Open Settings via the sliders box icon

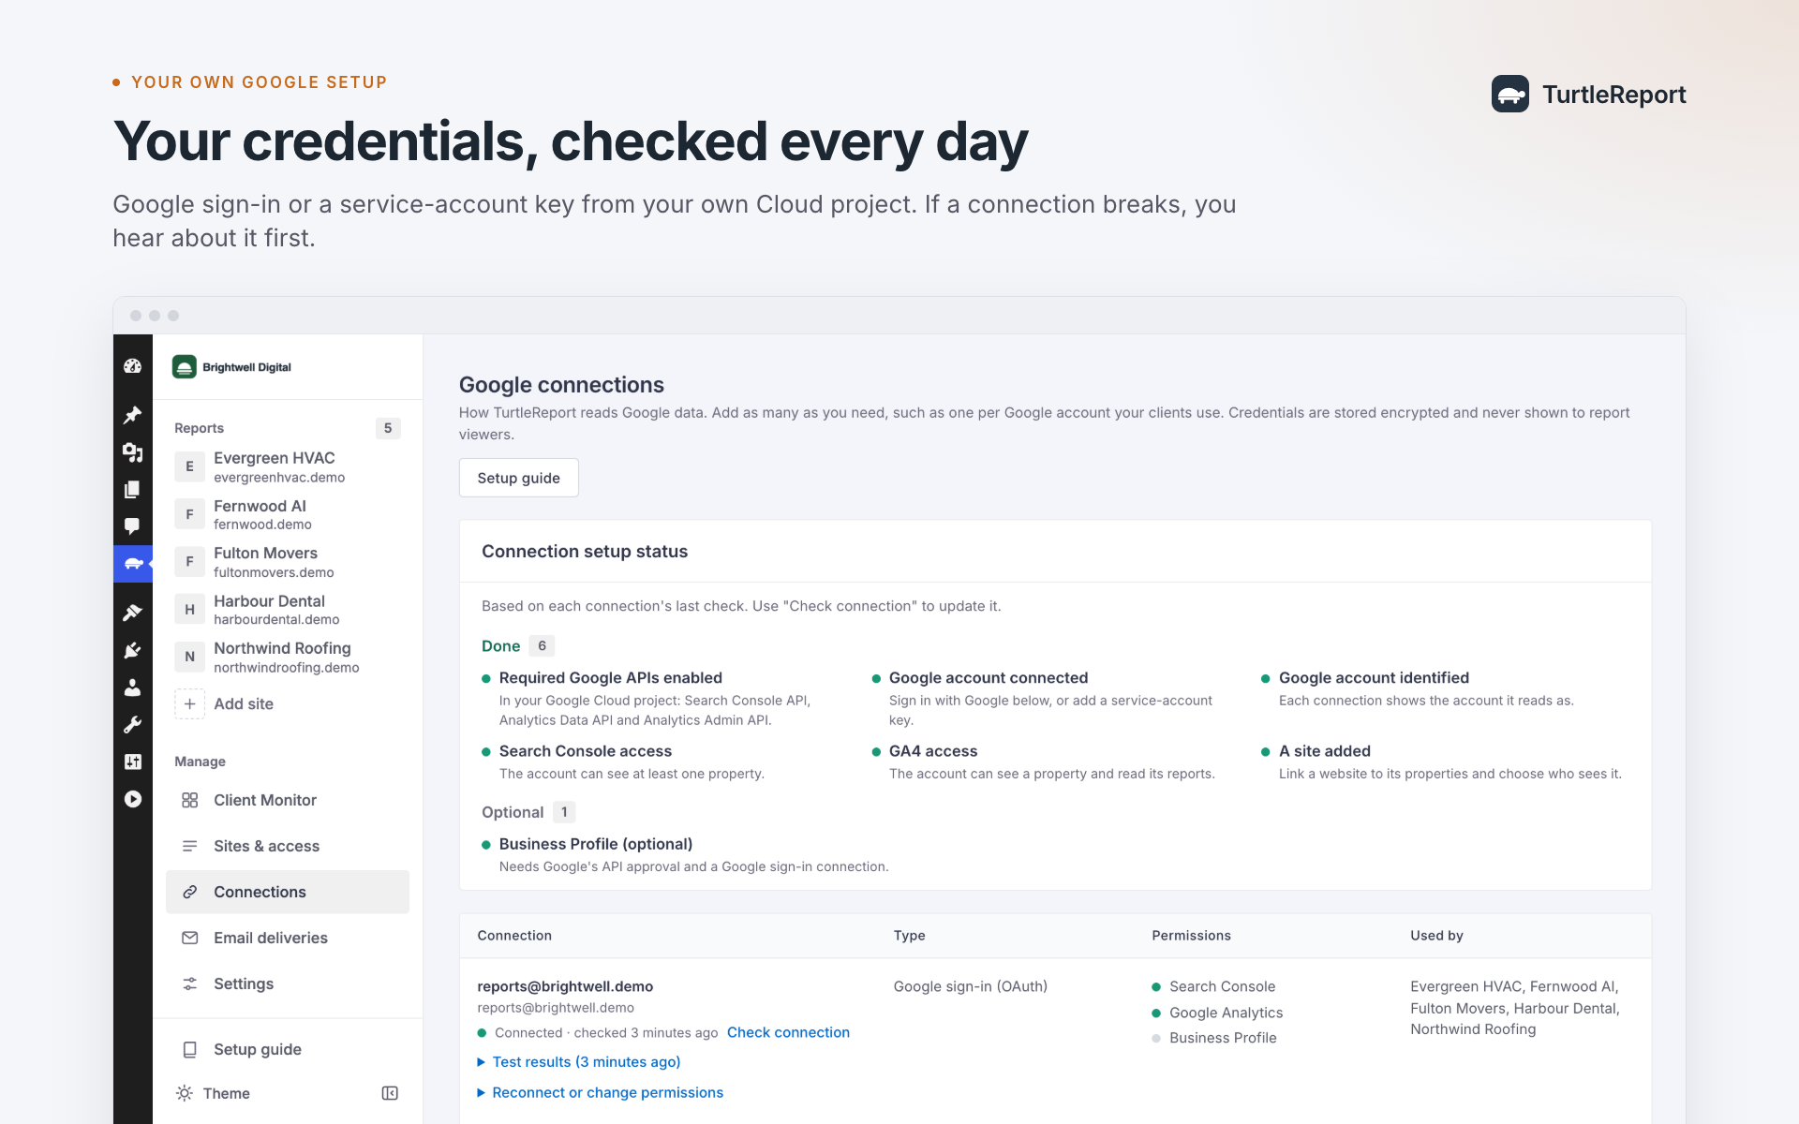(132, 762)
